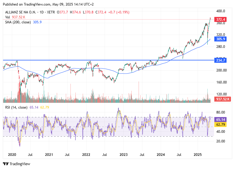Click the +0.7 (+0.19%) change text
The height and width of the screenshot is (169, 235).
(119, 12)
